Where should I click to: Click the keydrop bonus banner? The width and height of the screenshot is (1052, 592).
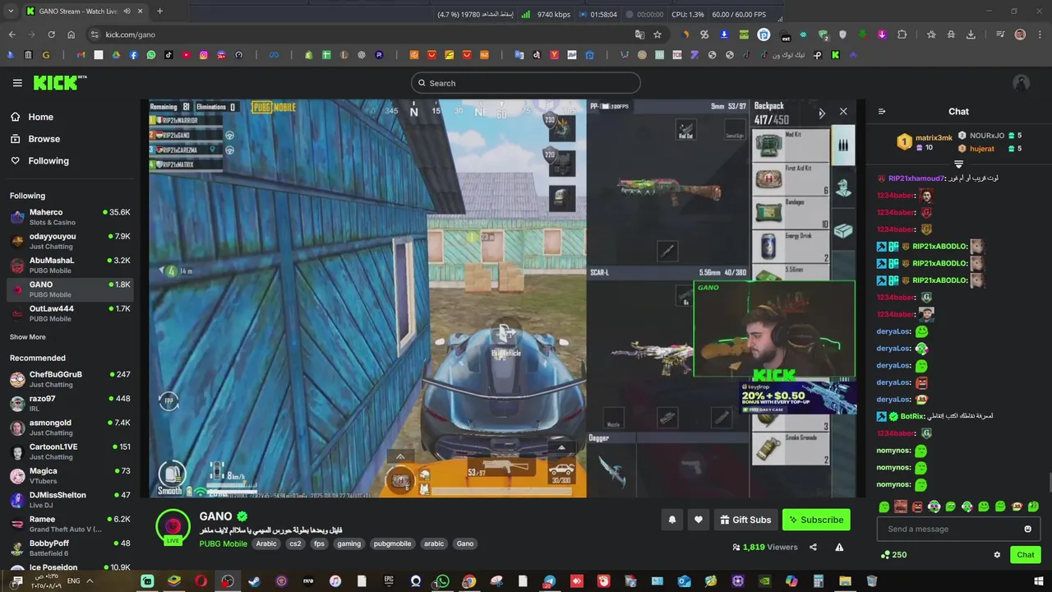pos(798,396)
